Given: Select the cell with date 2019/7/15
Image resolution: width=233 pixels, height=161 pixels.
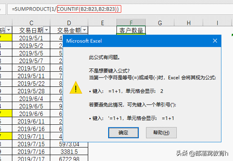Looking at the screenshot, I should [x=31, y=144].
